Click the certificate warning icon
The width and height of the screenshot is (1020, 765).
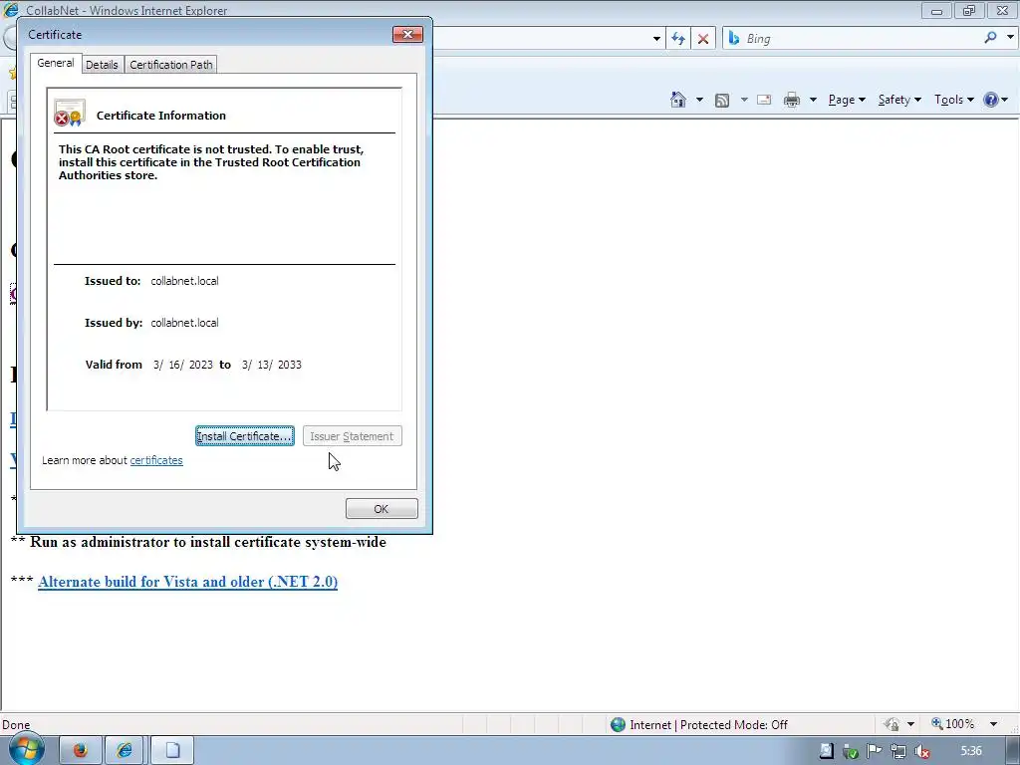point(70,113)
